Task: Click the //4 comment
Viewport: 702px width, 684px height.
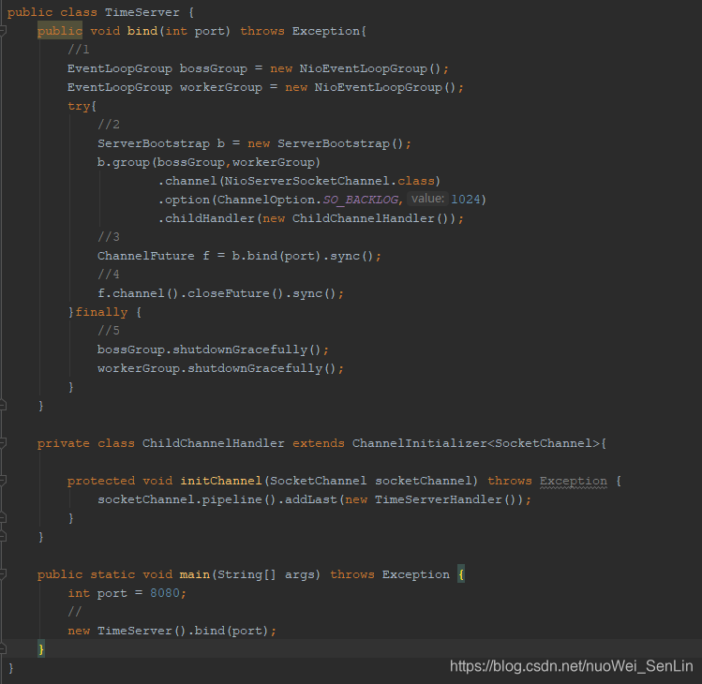Action: pos(109,275)
